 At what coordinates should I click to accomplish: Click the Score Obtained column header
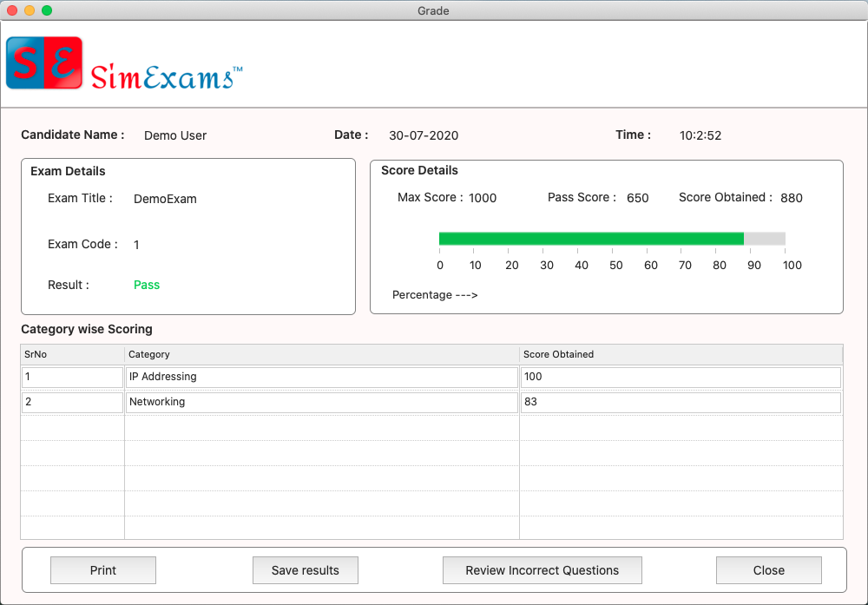point(681,354)
